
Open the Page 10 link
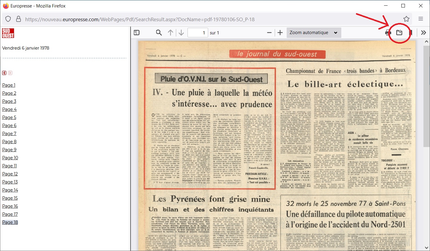tap(10, 158)
